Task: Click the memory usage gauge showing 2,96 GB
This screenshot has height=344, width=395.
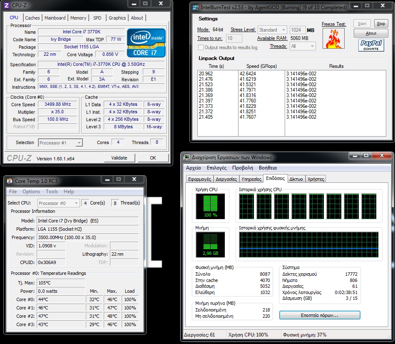Action: (x=210, y=244)
